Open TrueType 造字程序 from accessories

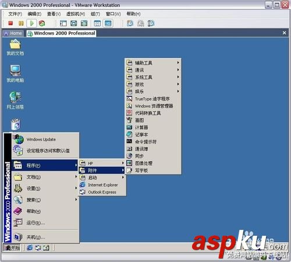point(153,99)
